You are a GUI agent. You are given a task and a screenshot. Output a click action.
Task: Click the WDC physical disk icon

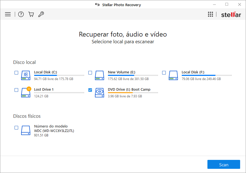26,130
